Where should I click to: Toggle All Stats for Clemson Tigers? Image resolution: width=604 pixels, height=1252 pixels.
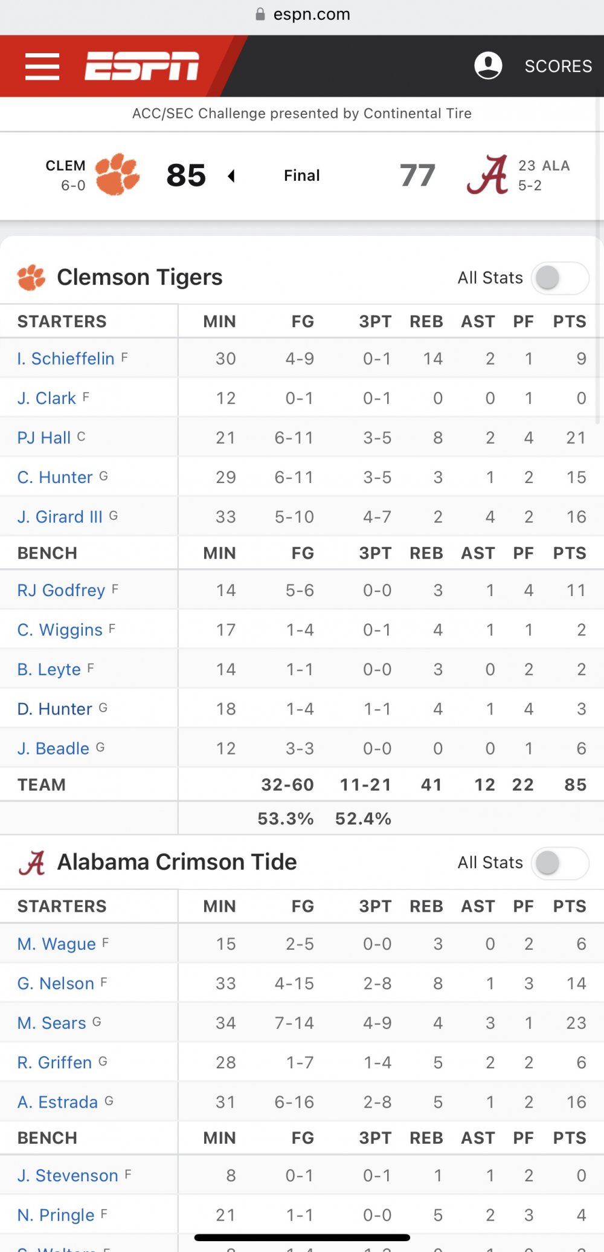560,278
